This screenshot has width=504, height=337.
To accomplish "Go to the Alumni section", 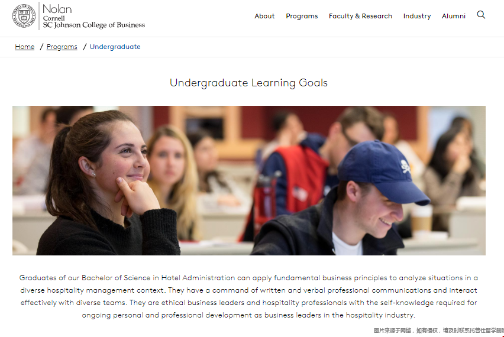I will click(454, 16).
